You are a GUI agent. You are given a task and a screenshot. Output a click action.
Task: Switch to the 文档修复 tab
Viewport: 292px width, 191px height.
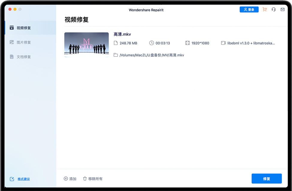tap(23, 57)
